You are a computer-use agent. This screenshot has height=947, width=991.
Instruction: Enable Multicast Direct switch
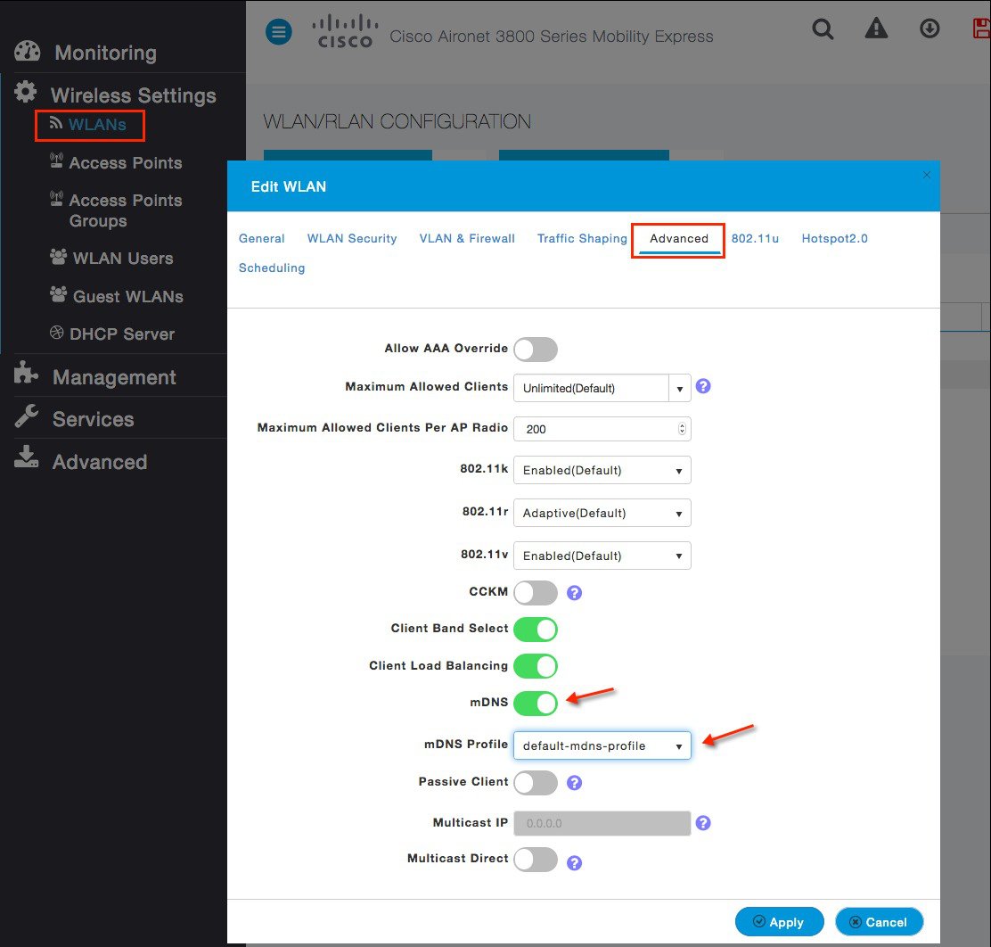coord(536,860)
